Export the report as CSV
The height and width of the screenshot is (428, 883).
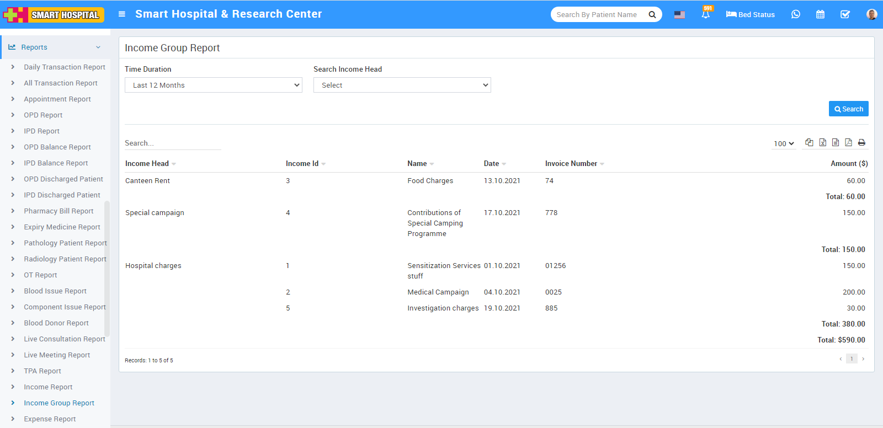(x=836, y=142)
